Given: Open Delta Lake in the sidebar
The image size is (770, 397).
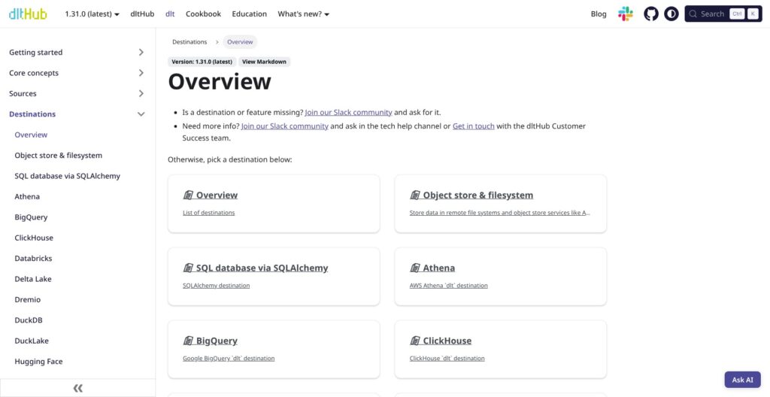Looking at the screenshot, I should click(x=33, y=279).
